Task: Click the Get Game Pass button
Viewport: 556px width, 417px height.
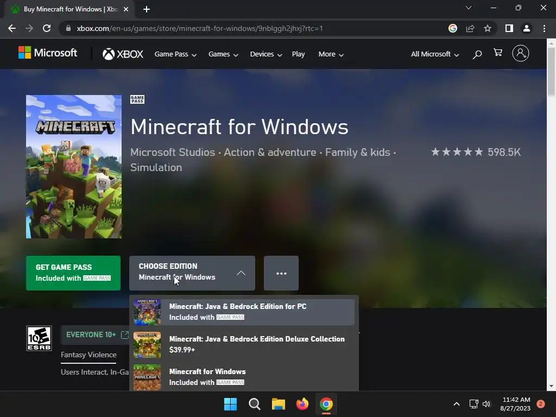Action: click(73, 273)
